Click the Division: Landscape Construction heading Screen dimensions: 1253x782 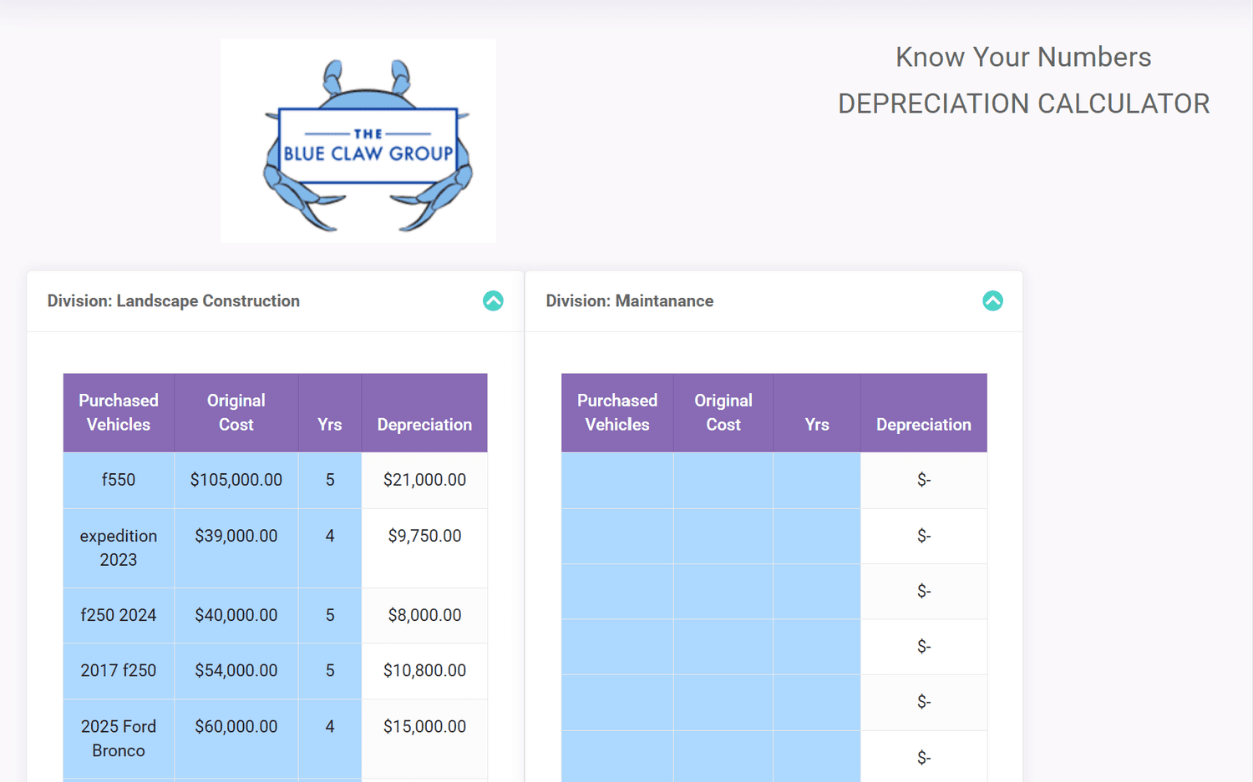[174, 301]
